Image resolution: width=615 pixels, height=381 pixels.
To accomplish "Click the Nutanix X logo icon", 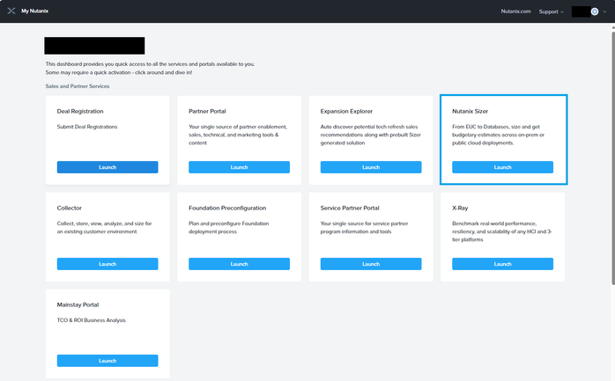I will tap(11, 11).
